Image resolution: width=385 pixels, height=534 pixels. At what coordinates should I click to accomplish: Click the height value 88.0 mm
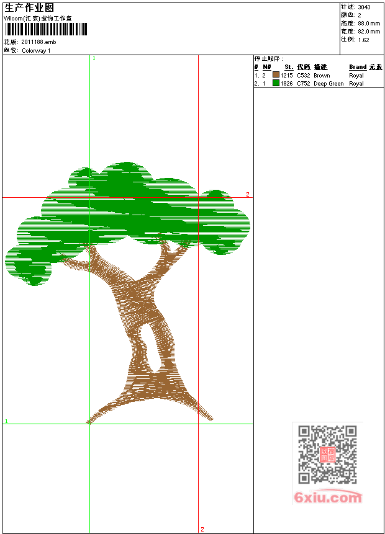tap(369, 23)
